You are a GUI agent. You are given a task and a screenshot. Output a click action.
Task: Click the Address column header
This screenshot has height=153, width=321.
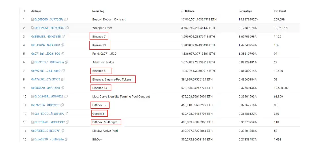[36, 11]
